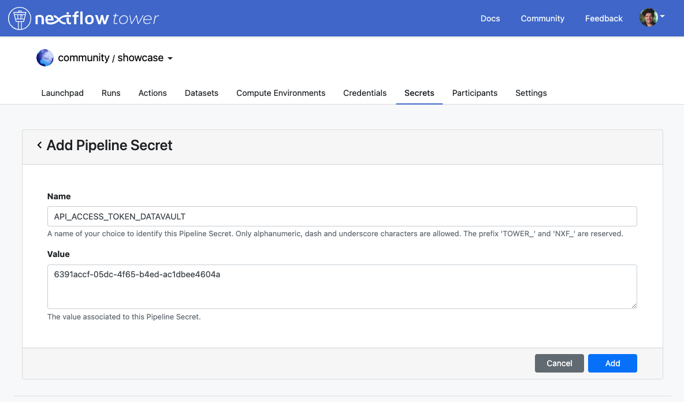The height and width of the screenshot is (402, 684).
Task: Click the Feedback link
Action: (x=603, y=18)
